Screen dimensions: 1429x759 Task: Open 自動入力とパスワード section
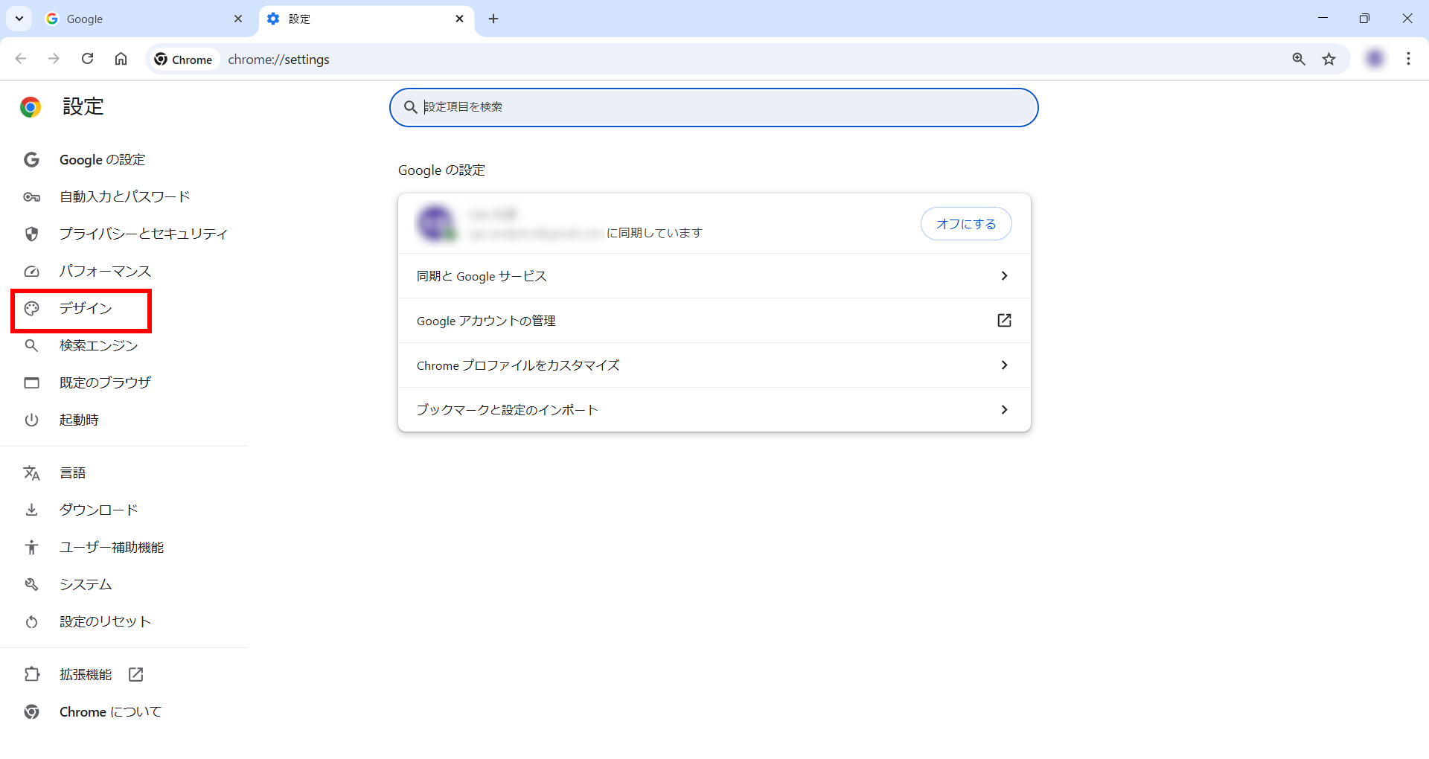pos(125,197)
